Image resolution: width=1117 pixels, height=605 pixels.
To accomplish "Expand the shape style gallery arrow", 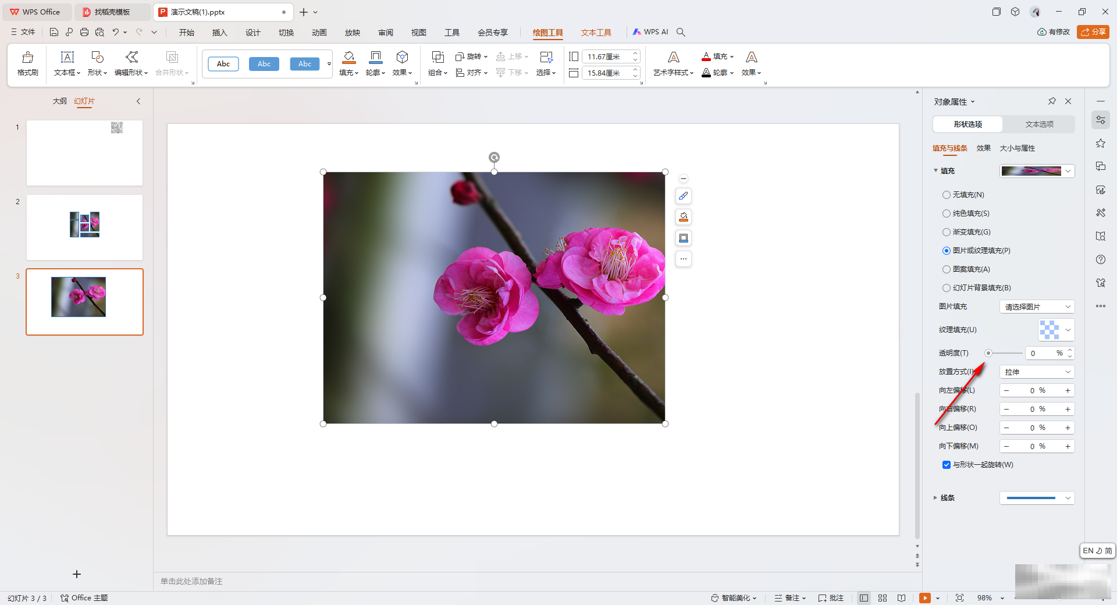I will click(x=329, y=64).
